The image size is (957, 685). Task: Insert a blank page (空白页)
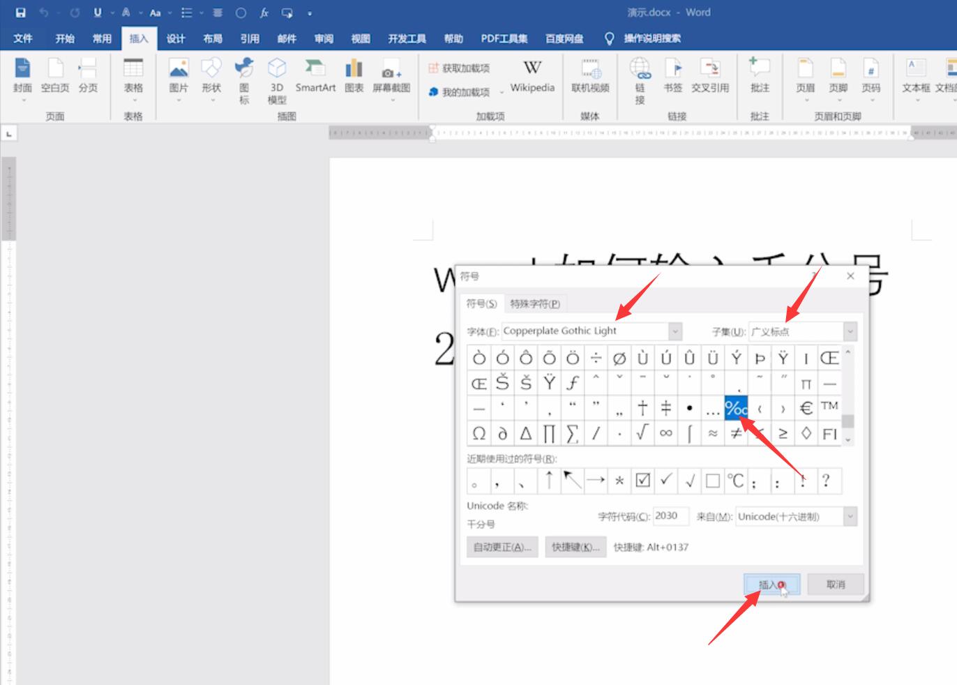[55, 75]
